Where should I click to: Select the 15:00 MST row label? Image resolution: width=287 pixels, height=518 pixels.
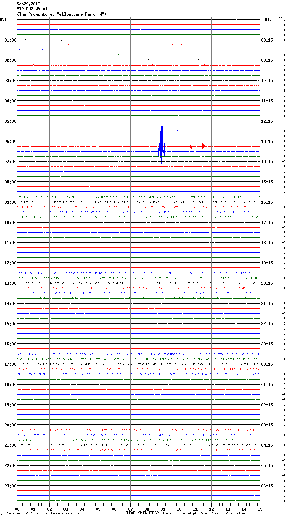tap(10, 324)
